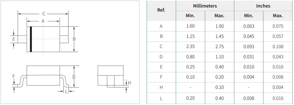
Task: Click the Inches Max. subheader
Action: point(278,16)
